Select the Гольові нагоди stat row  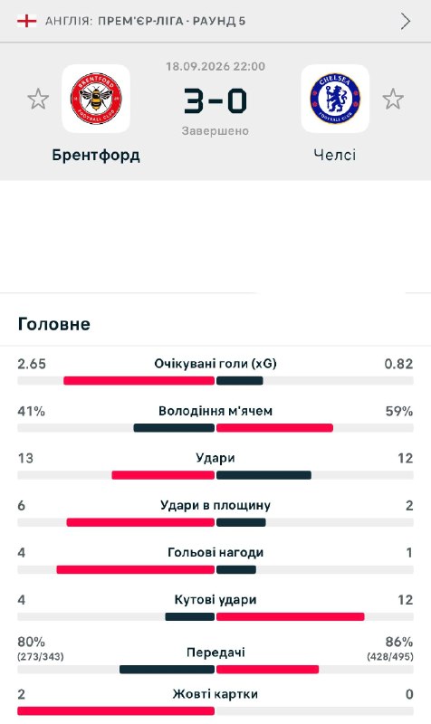pyautogui.click(x=215, y=560)
